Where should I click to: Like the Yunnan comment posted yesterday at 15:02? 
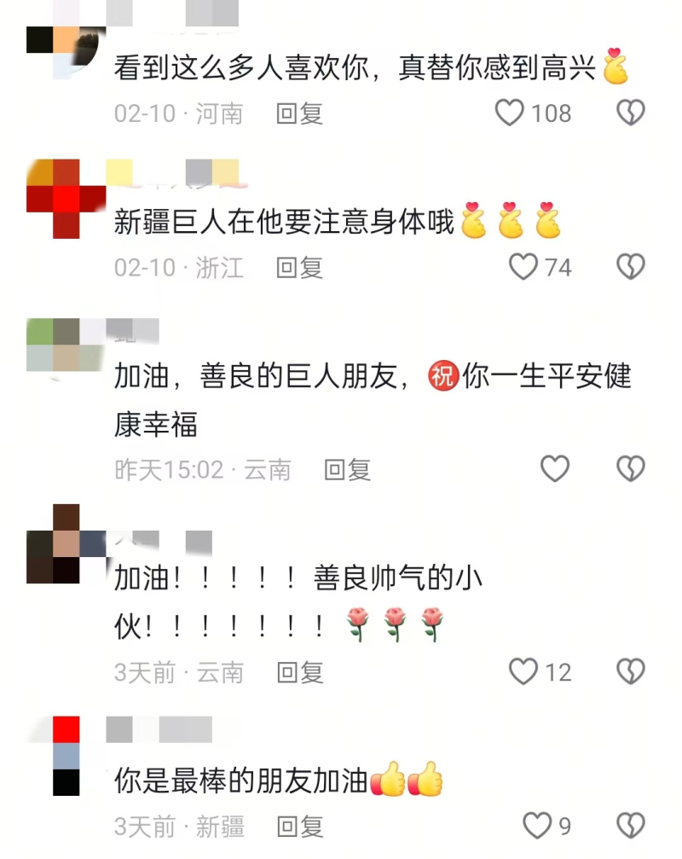pyautogui.click(x=555, y=469)
